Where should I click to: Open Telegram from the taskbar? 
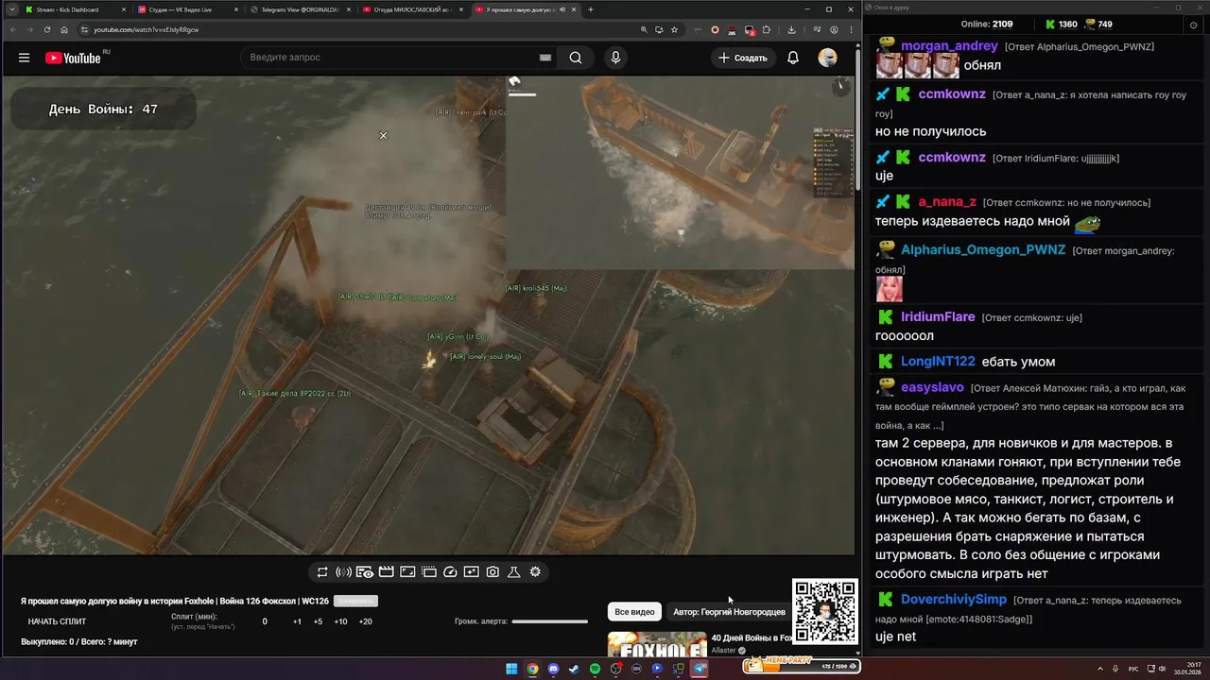pyautogui.click(x=700, y=669)
